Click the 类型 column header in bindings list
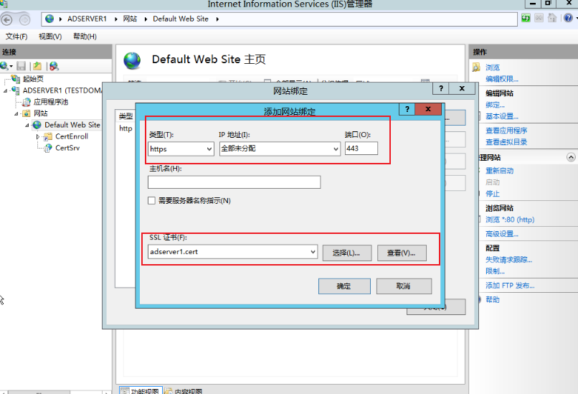Screen dimensions: 578x394 pos(125,116)
